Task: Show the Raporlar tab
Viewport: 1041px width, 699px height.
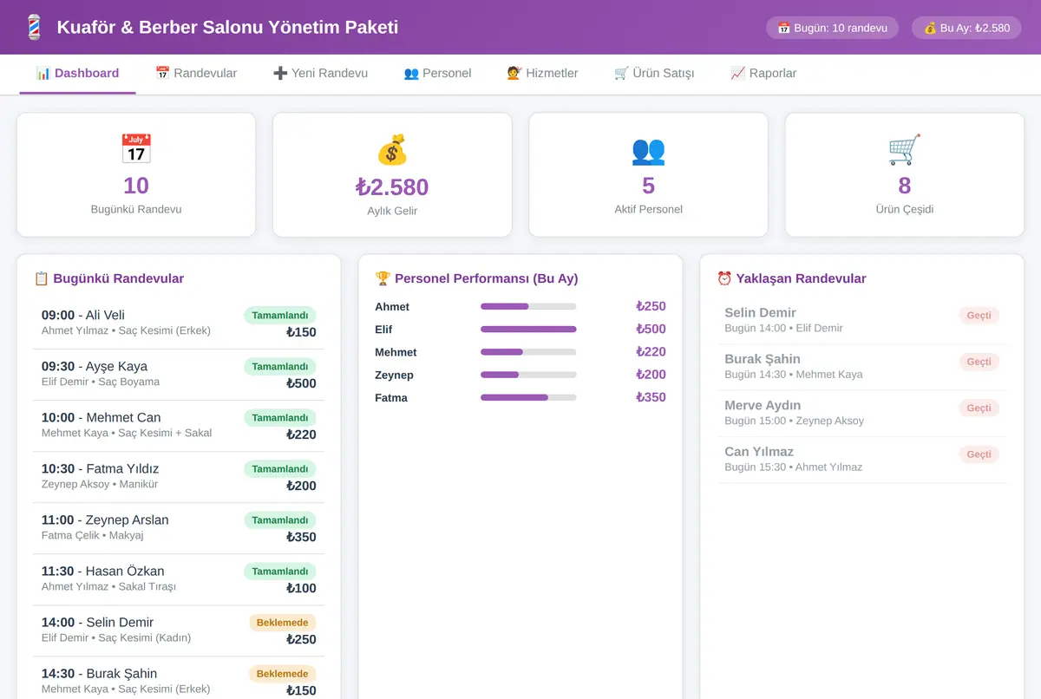Action: (x=763, y=74)
